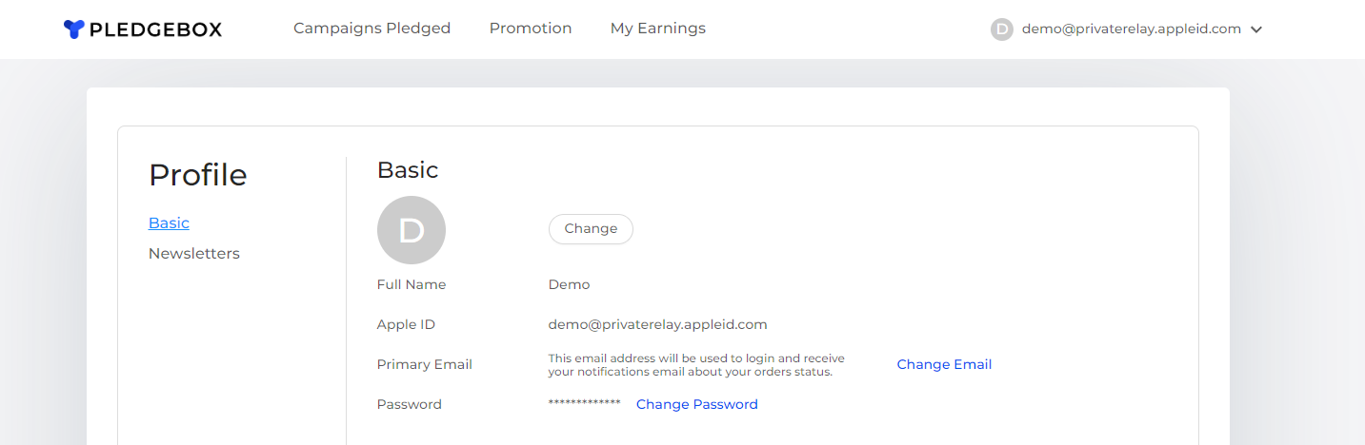Click the PLEDGEBOX wordmark in header
The width and height of the screenshot is (1365, 445).
[155, 29]
